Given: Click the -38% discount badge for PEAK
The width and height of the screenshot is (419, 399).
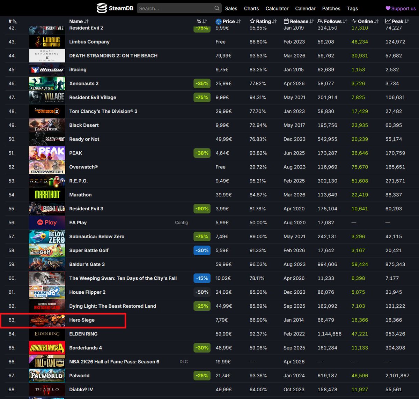Looking at the screenshot, I should (x=202, y=153).
